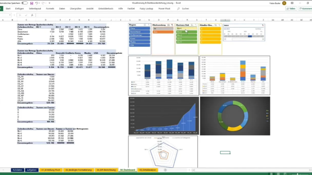
Task: Open the Ansicht ribbon tab
Action: click(90, 8)
